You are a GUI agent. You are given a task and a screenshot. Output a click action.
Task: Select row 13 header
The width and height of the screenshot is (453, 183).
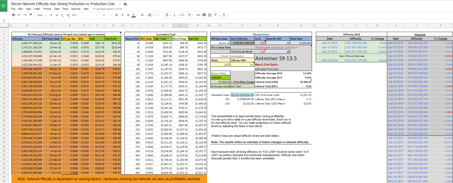tap(4, 82)
